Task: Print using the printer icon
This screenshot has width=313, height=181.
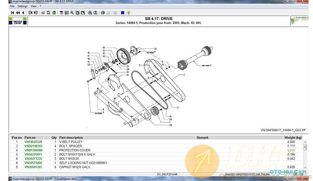Action: coord(103,13)
